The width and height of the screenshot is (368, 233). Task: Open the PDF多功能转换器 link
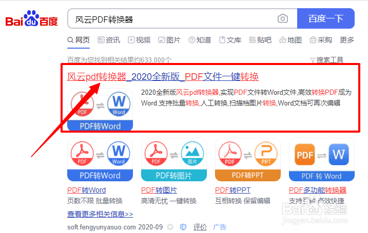pyautogui.click(x=318, y=190)
